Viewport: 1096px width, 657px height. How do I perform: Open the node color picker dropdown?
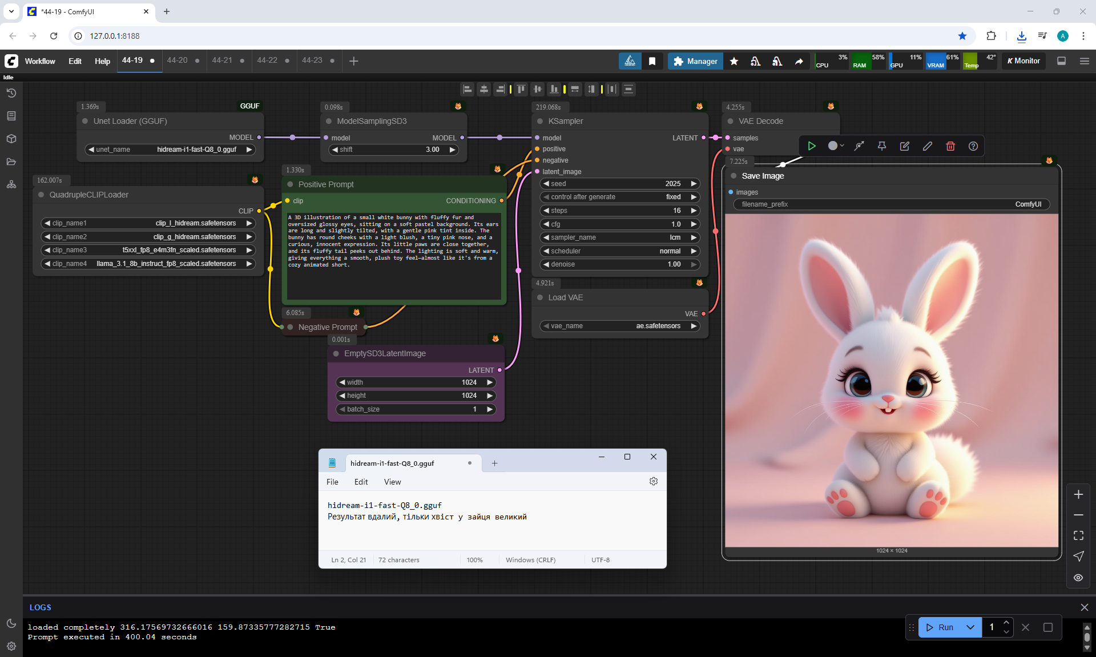pos(836,146)
